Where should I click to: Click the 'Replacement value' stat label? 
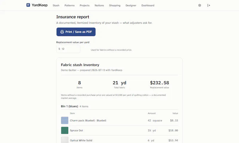160,87
